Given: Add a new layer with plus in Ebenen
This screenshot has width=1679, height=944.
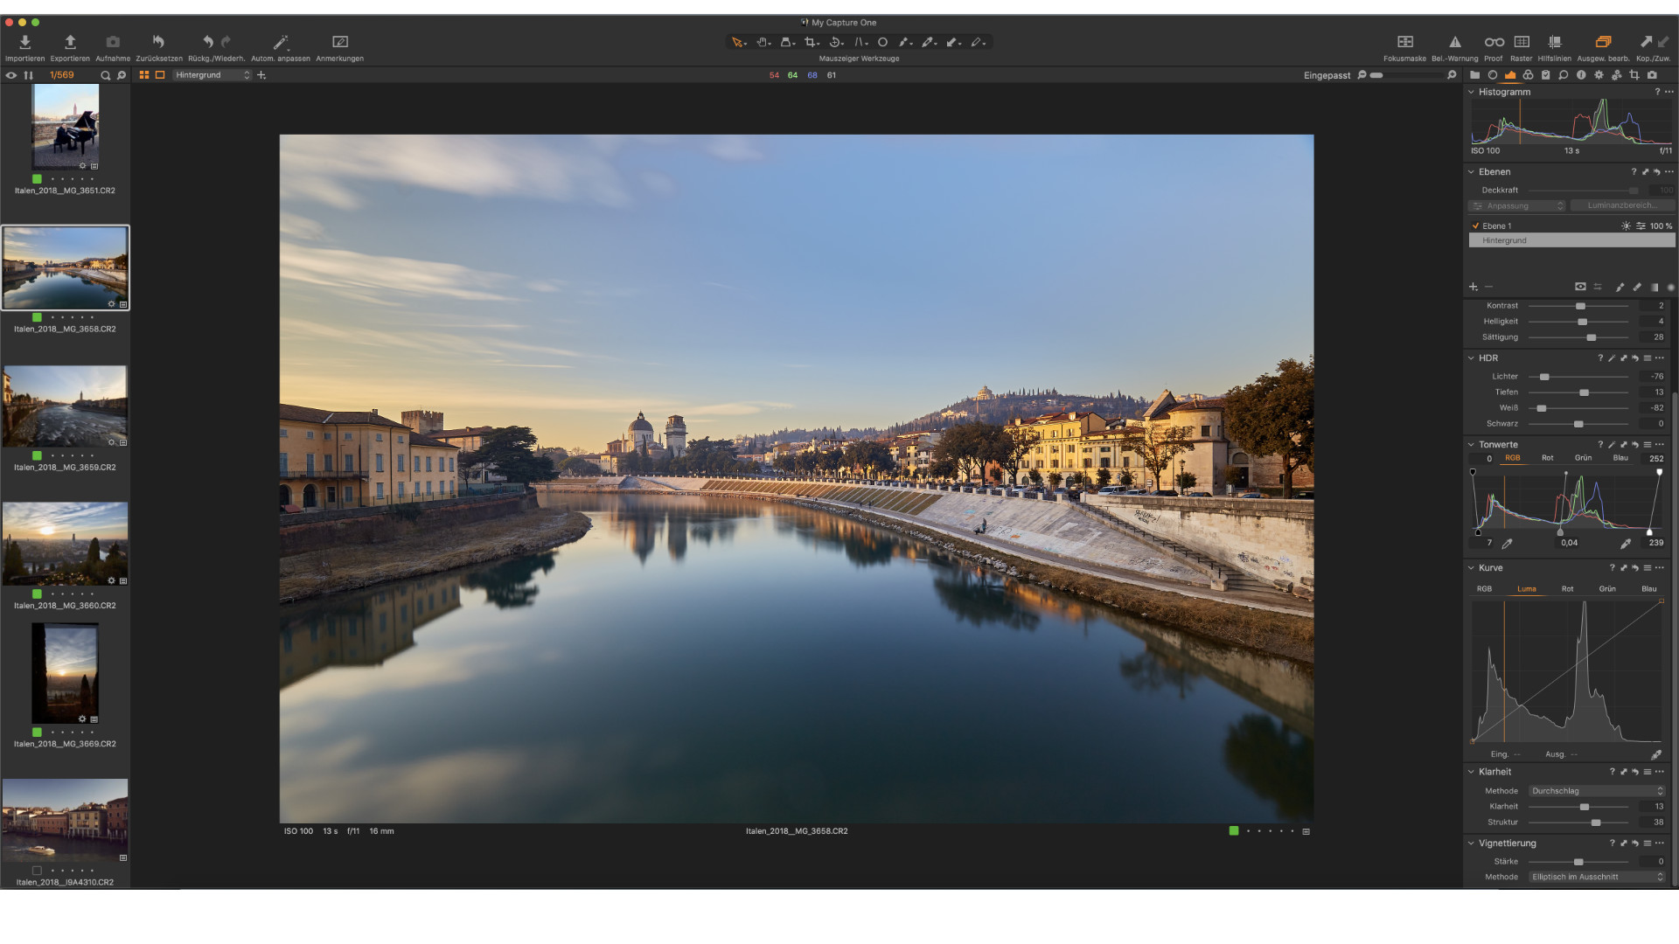Looking at the screenshot, I should click(1473, 287).
